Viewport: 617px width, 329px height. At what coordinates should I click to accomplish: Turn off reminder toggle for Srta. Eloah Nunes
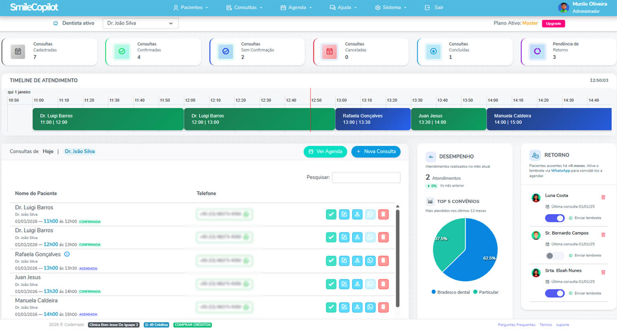click(554, 293)
